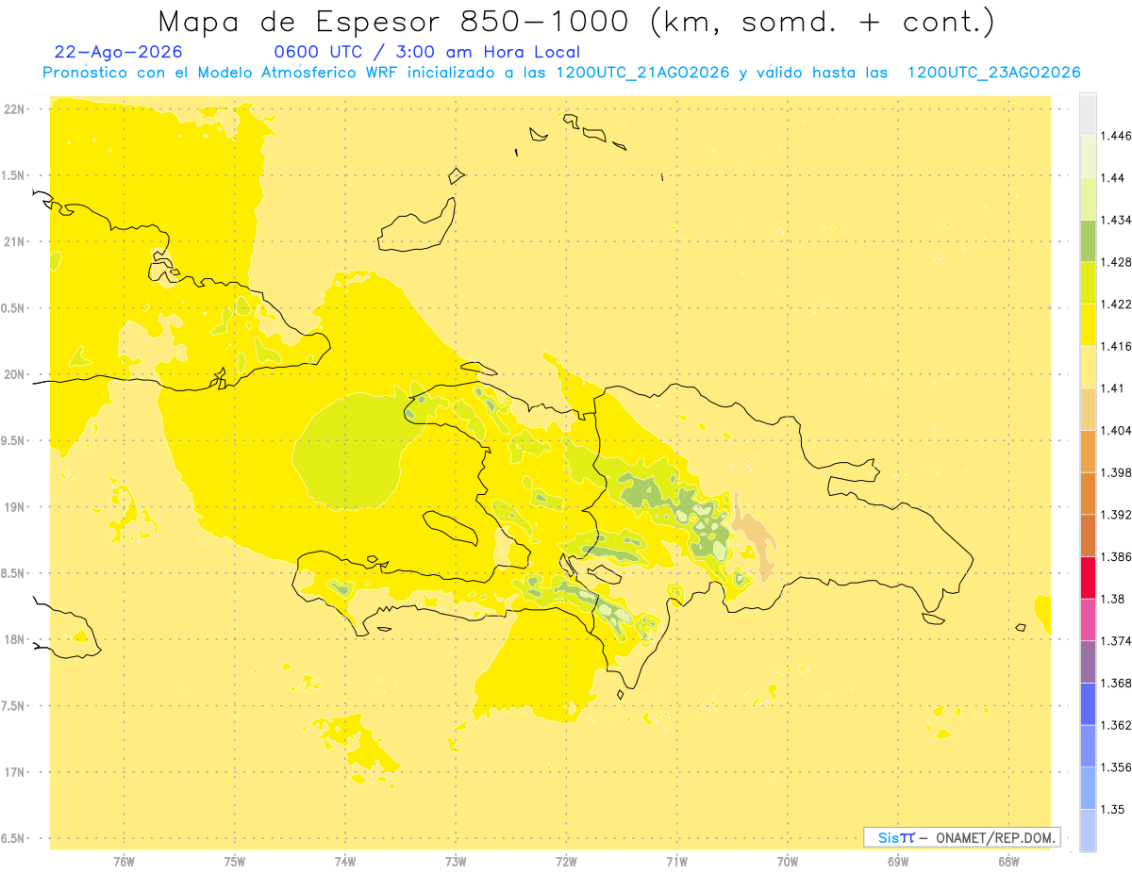Click the initialization stamp '1200UTC_21AGO2026'
Image resolution: width=1132 pixels, height=874 pixels.
[x=642, y=73]
